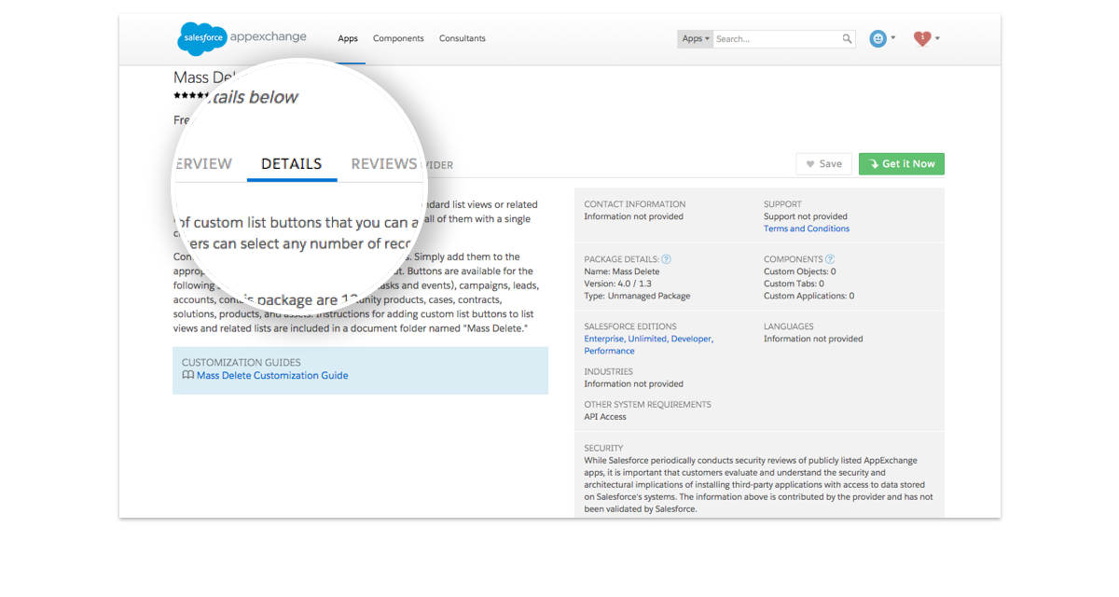The width and height of the screenshot is (1119, 597).
Task: Open the Consultants navigation tab
Action: (463, 39)
